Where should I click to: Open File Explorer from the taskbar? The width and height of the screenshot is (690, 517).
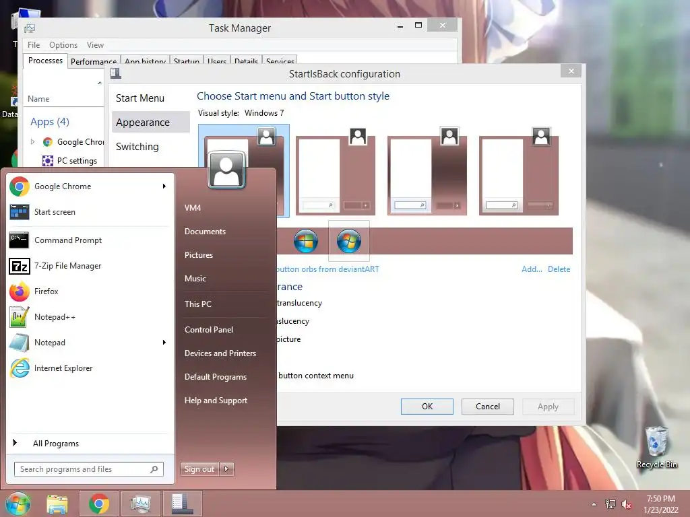pyautogui.click(x=57, y=504)
